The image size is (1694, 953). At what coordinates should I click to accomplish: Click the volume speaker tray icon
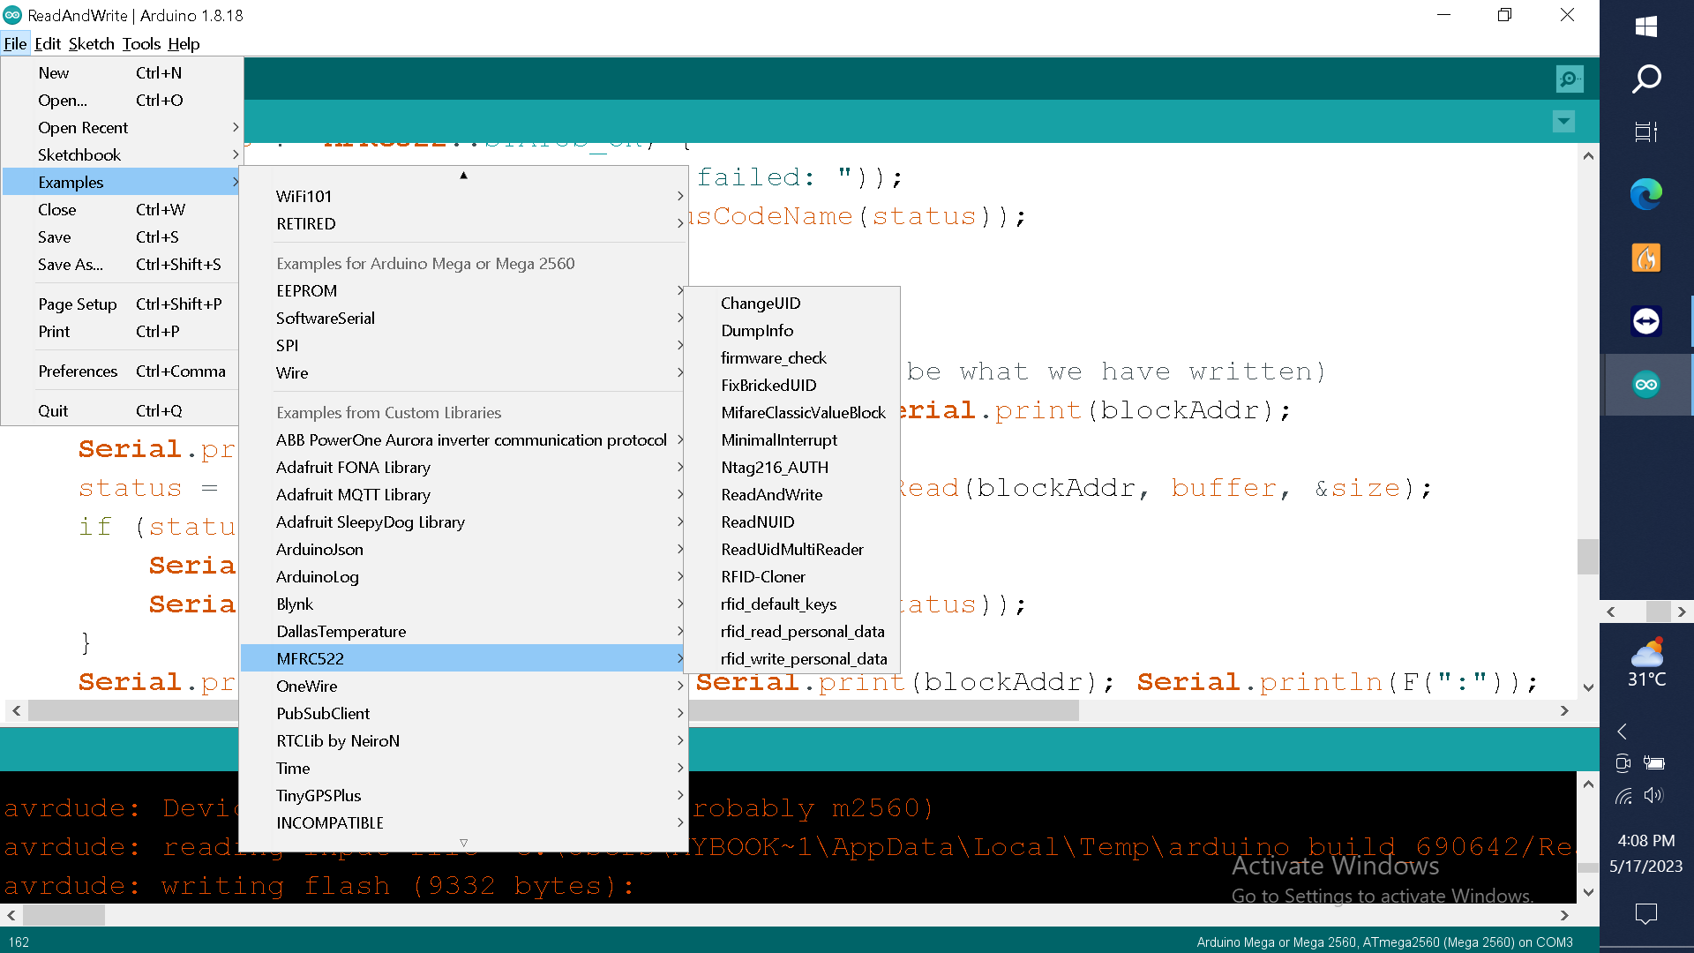click(1653, 795)
